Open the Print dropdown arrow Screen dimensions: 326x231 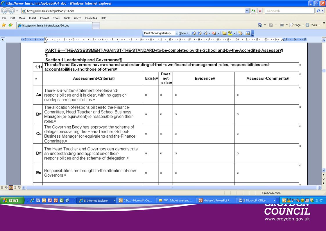(287, 25)
